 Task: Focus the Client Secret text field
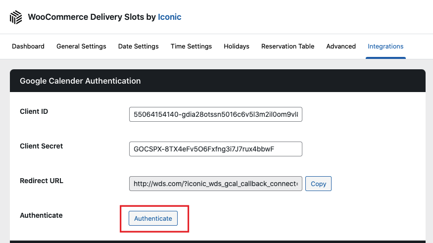[215, 149]
